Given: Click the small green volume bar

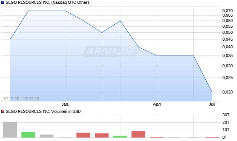Looking at the screenshot, I should (120, 136).
